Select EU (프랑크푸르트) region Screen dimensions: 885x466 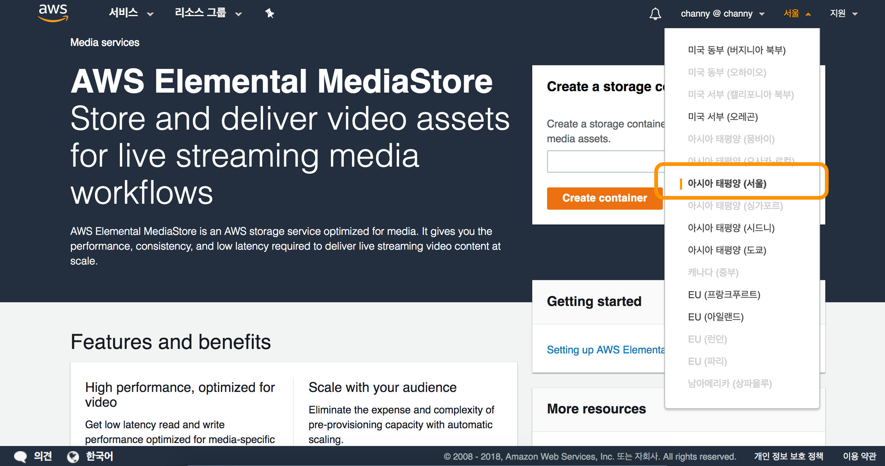[724, 294]
